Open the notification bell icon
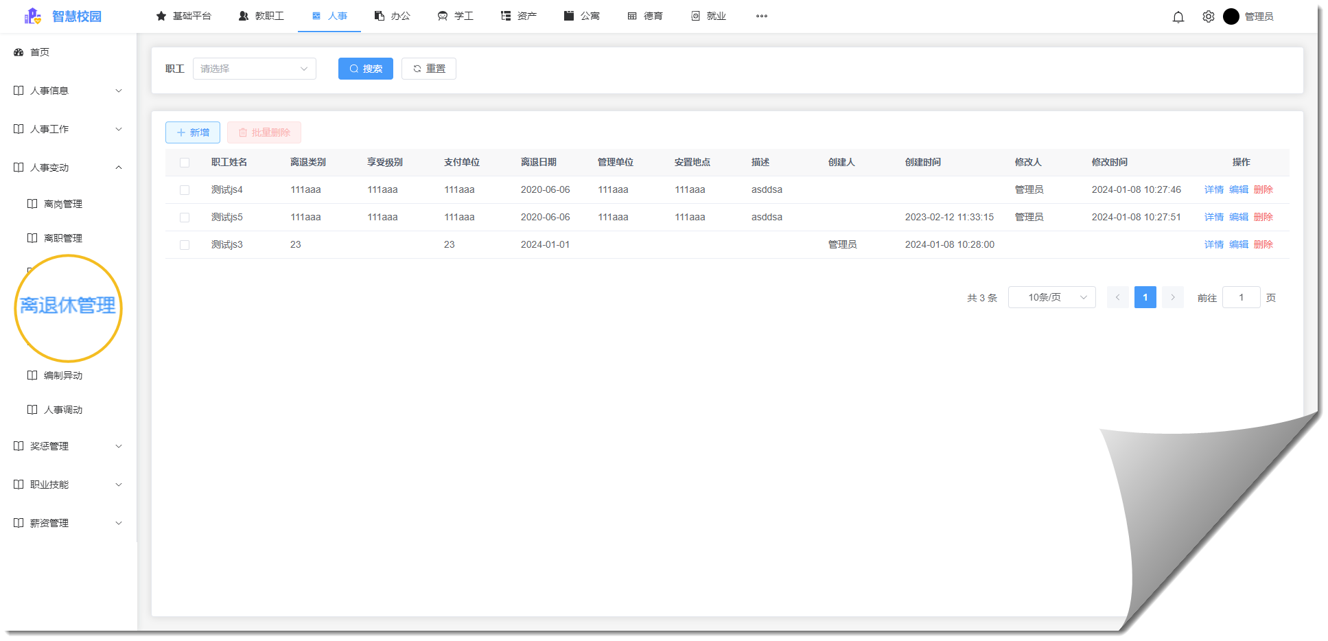1328x641 pixels. click(x=1178, y=16)
